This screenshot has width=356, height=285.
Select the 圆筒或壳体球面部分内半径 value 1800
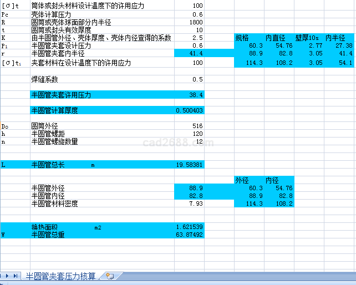(x=189, y=22)
